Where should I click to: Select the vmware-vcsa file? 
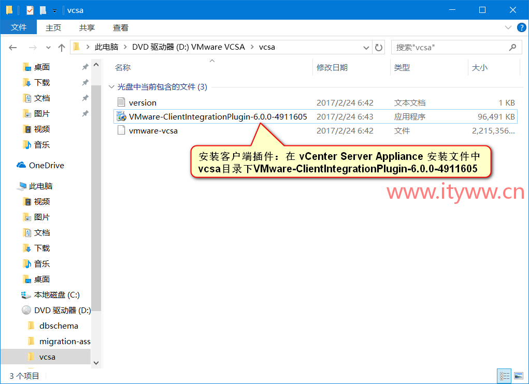pos(315,131)
